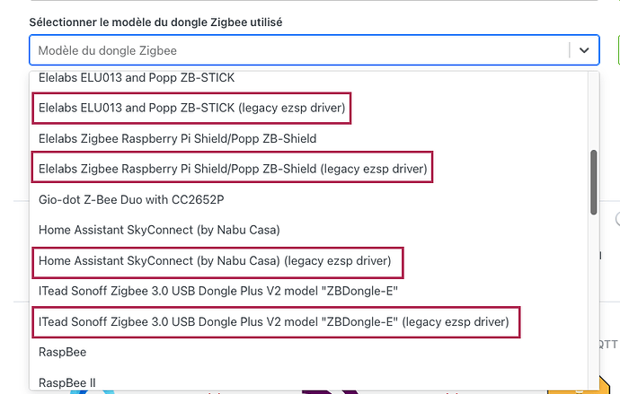
Task: Click scrollbar track above the thumb
Action: click(x=594, y=108)
